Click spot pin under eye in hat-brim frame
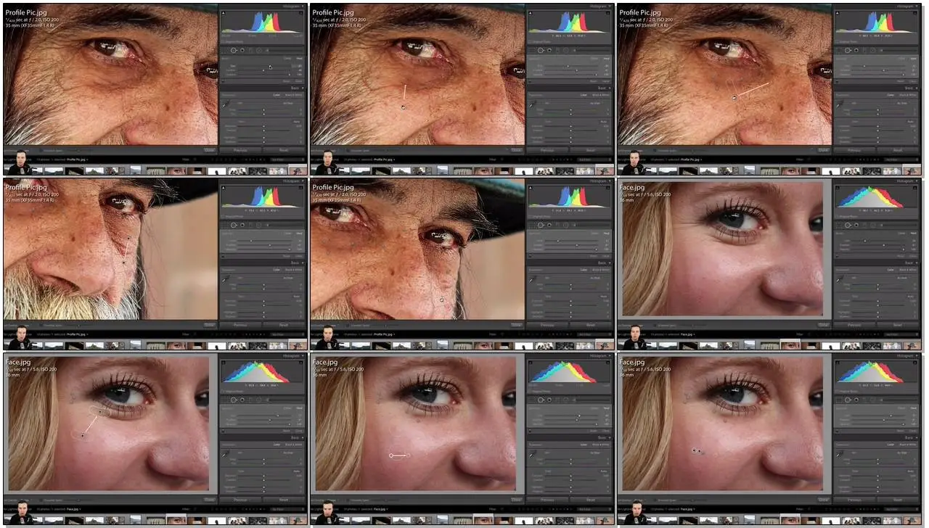The height and width of the screenshot is (528, 929). 441,300
